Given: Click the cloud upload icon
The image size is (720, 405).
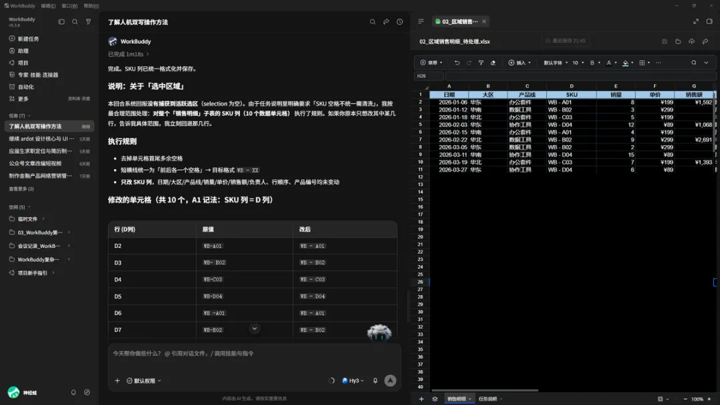Looking at the screenshot, I should click(x=691, y=41).
